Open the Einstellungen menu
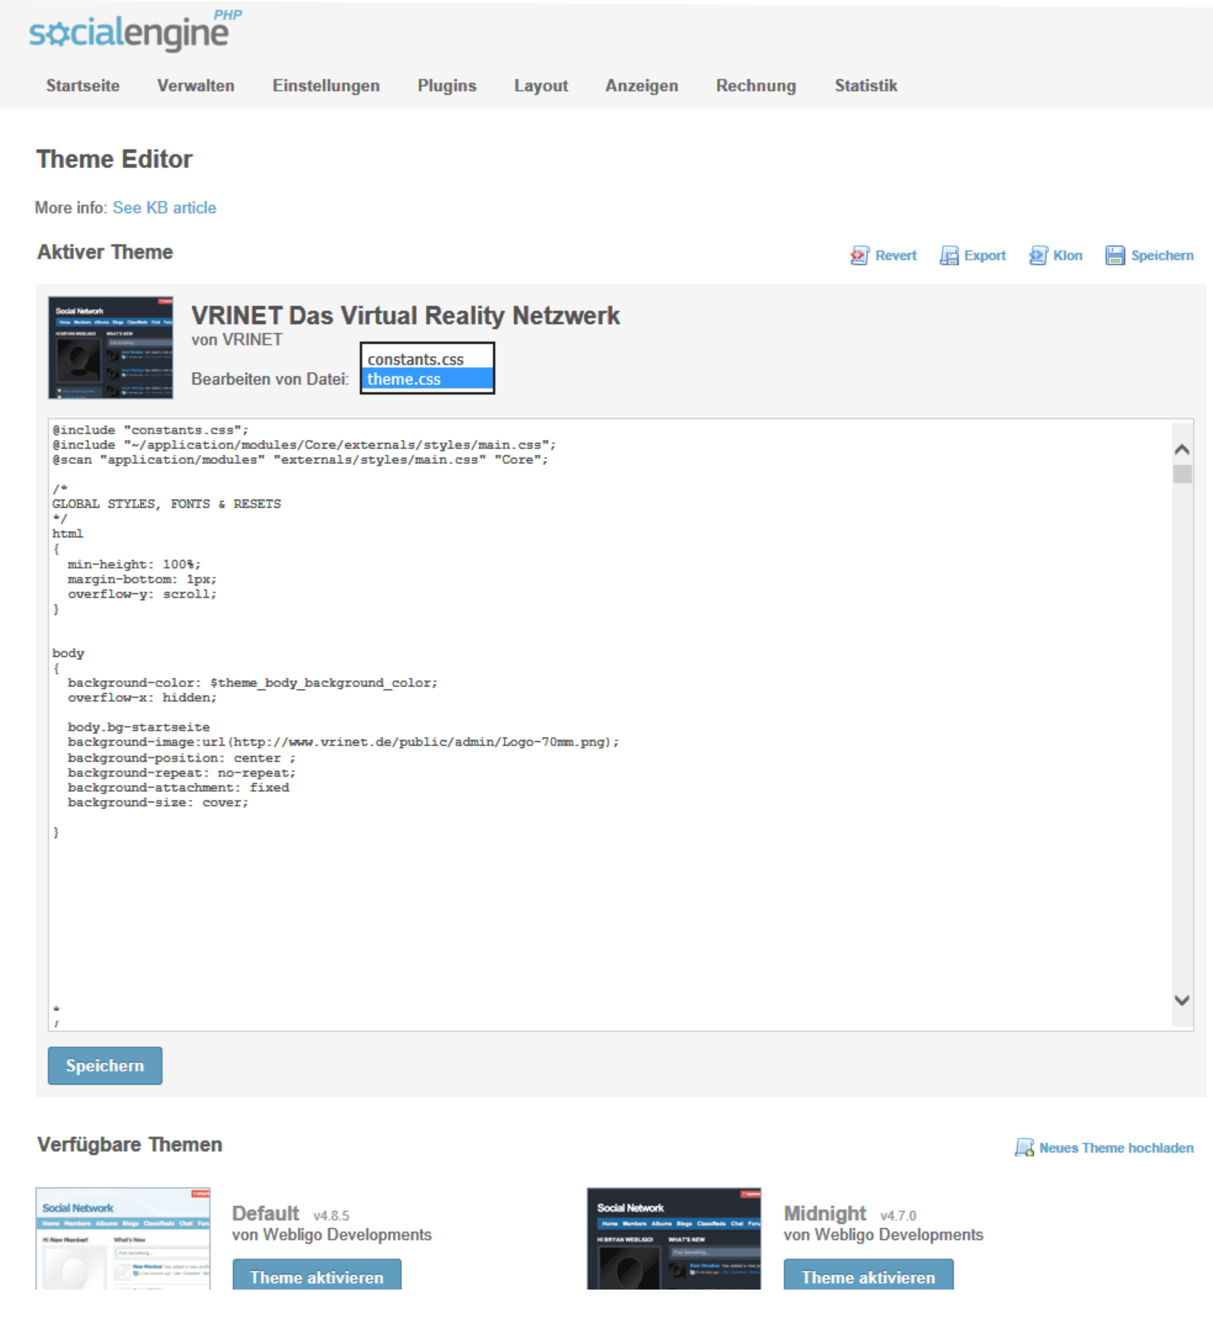This screenshot has height=1319, width=1213. (x=326, y=86)
